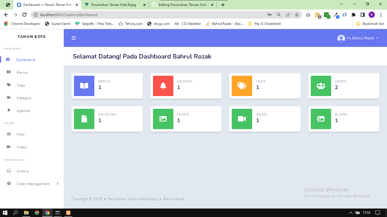Open the browser extensions puzzle icon
387x217 pixels.
click(354, 15)
